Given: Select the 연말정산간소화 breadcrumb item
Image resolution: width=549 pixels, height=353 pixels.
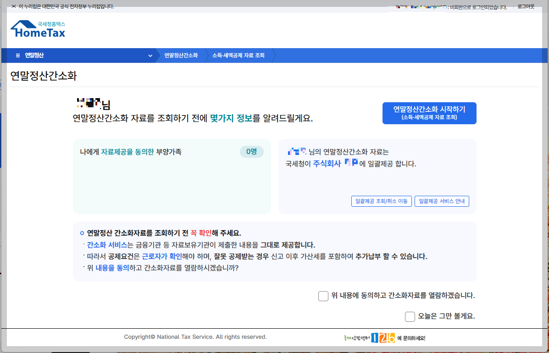Looking at the screenshot, I should coord(181,55).
